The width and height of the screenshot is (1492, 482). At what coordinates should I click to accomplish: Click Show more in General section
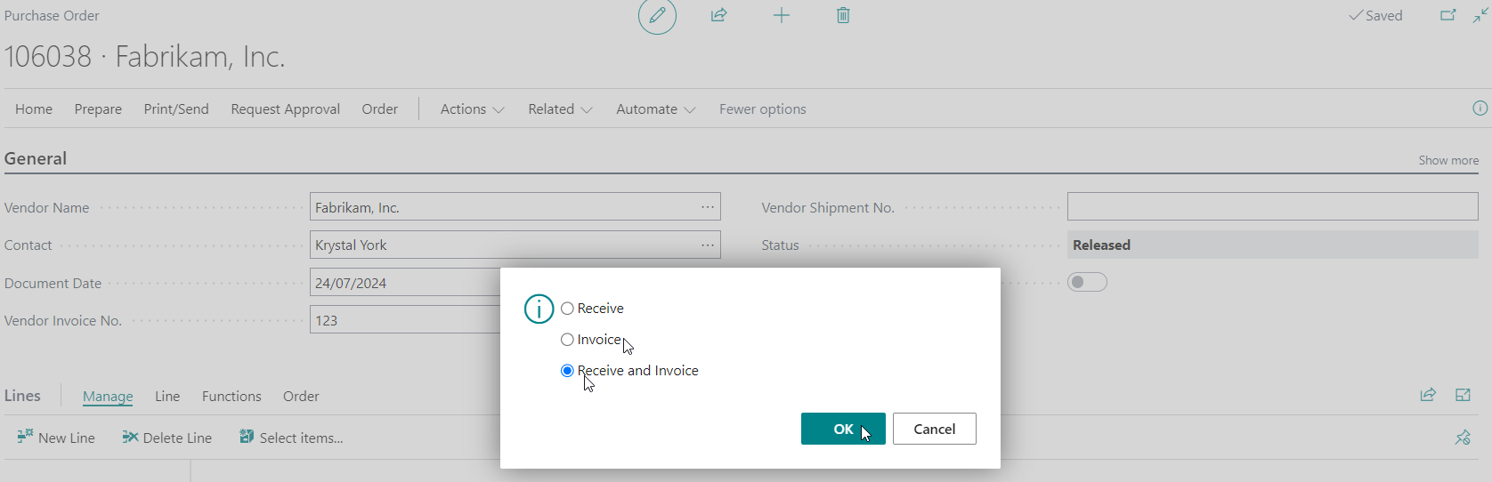tap(1448, 160)
